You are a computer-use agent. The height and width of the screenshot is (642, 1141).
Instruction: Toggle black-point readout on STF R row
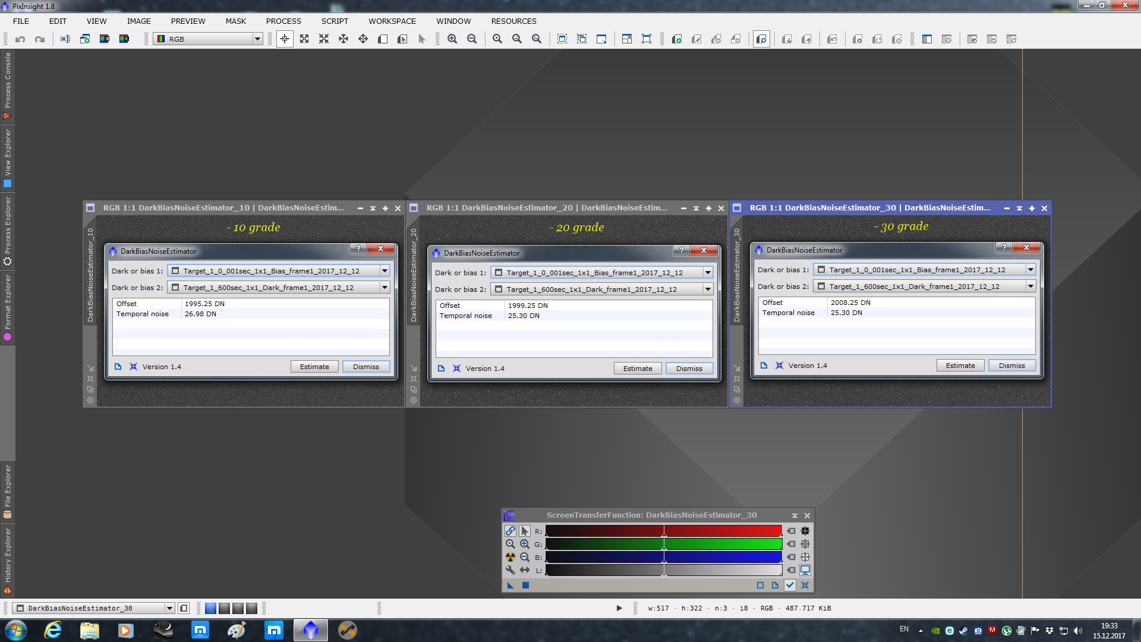click(805, 531)
